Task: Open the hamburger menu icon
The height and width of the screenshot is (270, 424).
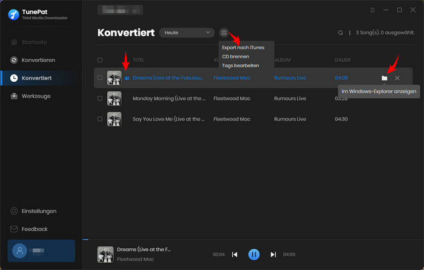Action: 373,10
